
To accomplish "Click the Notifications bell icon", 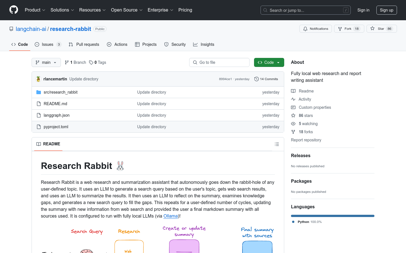I will coord(305,29).
